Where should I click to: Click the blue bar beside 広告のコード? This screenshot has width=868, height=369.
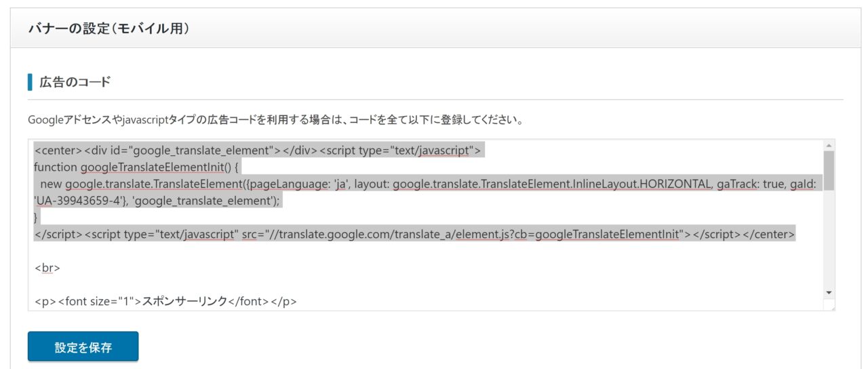coord(30,83)
